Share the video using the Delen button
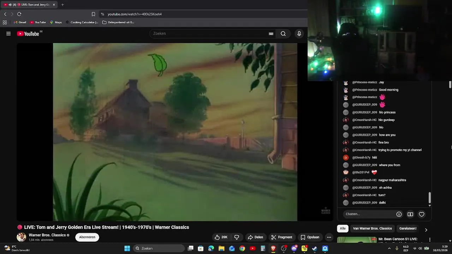Image resolution: width=452 pixels, height=254 pixels. pyautogui.click(x=255, y=237)
